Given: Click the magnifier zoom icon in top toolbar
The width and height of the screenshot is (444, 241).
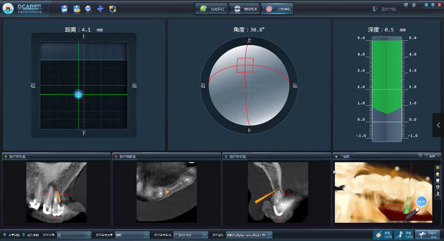Looking at the screenshot, I should point(89,9).
